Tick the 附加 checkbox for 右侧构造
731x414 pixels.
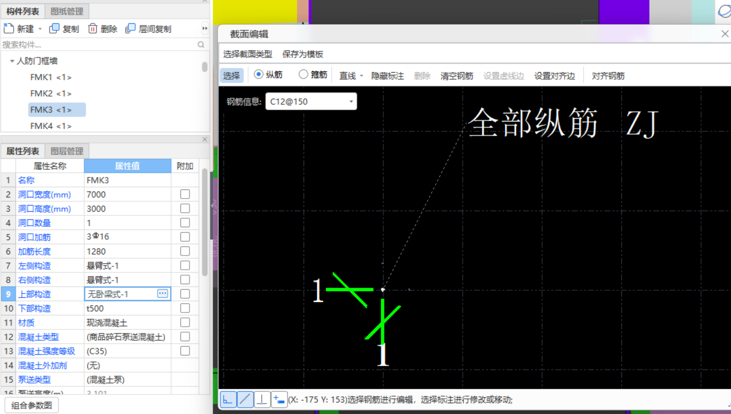185,279
